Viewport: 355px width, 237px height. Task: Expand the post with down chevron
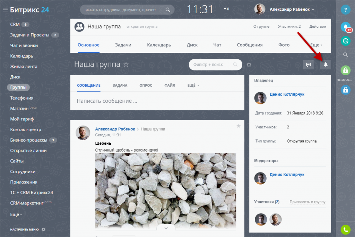coord(166,228)
